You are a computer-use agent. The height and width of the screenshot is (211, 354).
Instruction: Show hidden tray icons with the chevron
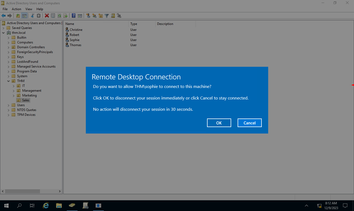[307, 206]
